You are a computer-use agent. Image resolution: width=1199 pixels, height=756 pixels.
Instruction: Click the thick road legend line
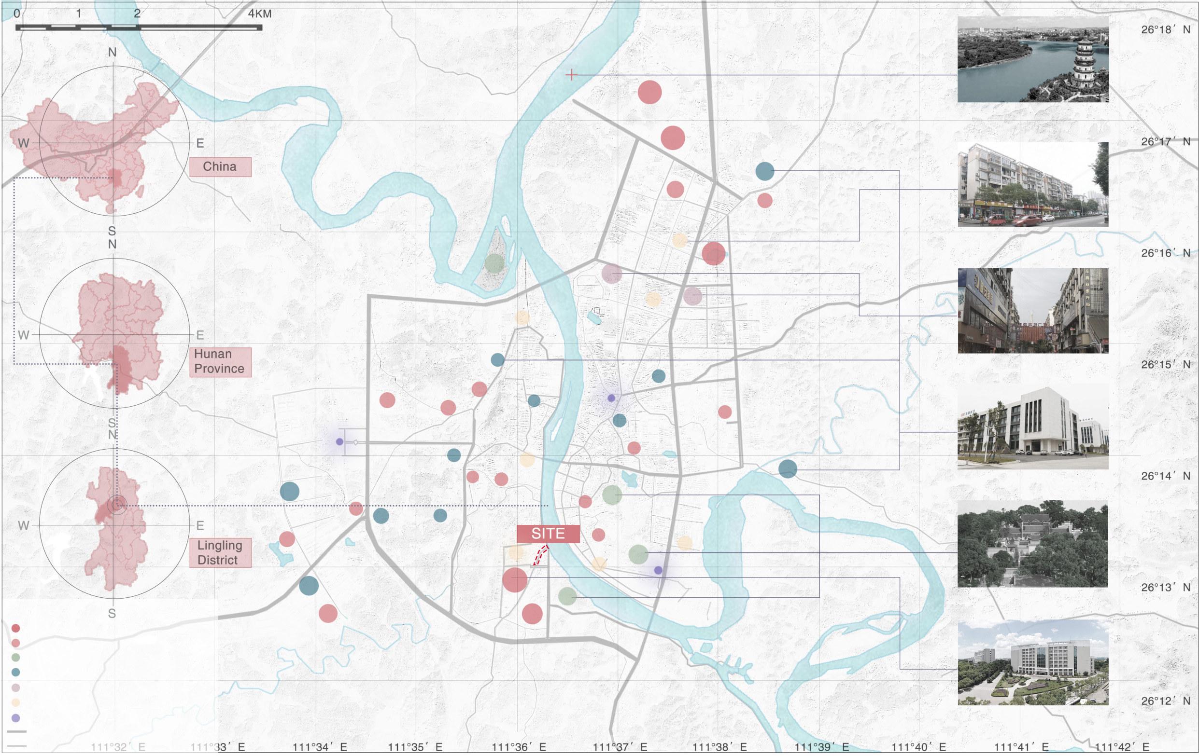point(17,732)
